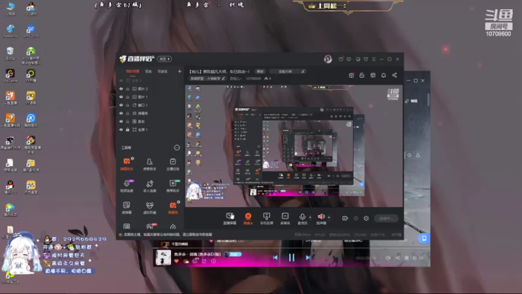
Task: Edit the 全能大神 tag field
Action: 288,71
